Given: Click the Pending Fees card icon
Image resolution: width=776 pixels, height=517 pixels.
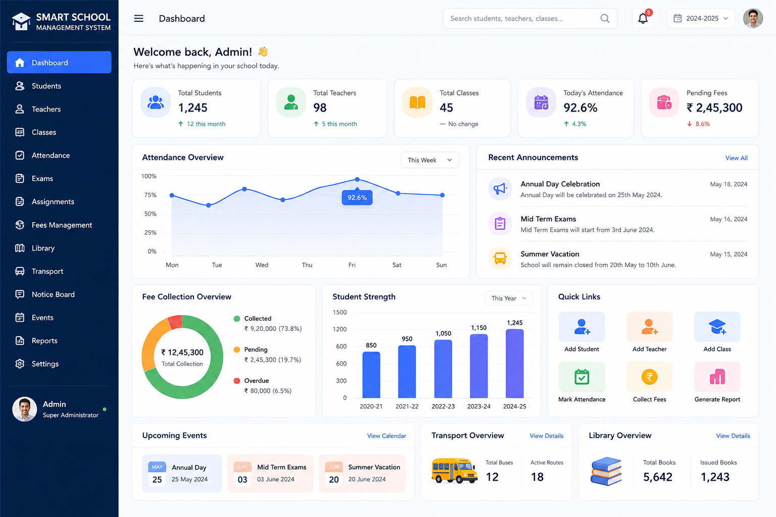Looking at the screenshot, I should click(664, 102).
